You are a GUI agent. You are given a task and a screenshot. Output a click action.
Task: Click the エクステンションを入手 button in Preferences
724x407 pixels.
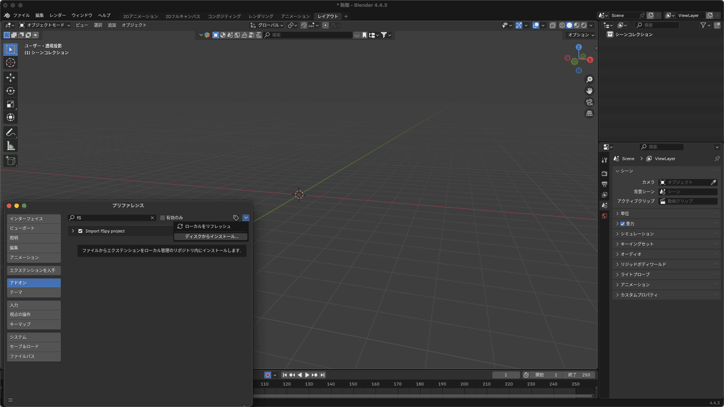33,270
